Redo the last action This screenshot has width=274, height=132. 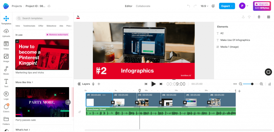pos(195,6)
